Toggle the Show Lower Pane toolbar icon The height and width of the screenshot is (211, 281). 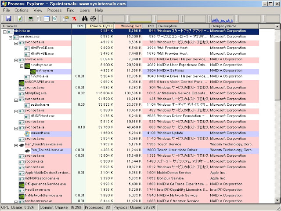(x=47, y=19)
